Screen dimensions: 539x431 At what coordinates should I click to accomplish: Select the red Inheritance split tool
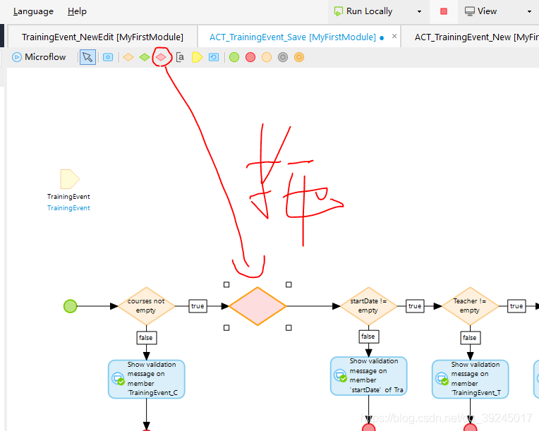[162, 56]
